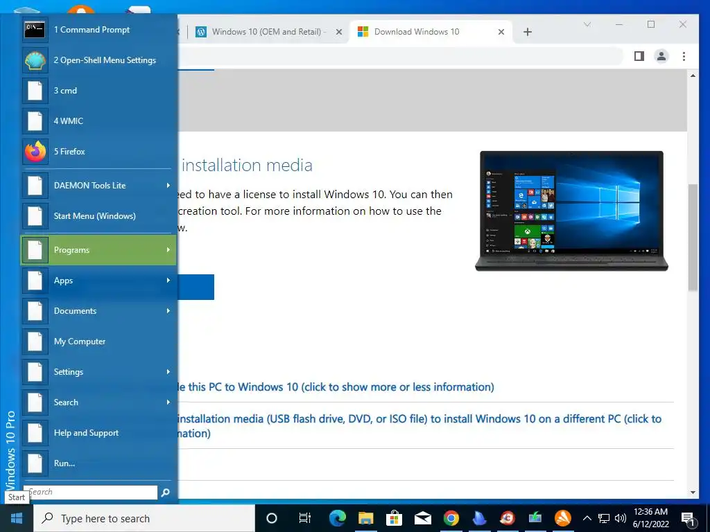
Task: Launch the 3 cmd entry
Action: [x=98, y=91]
